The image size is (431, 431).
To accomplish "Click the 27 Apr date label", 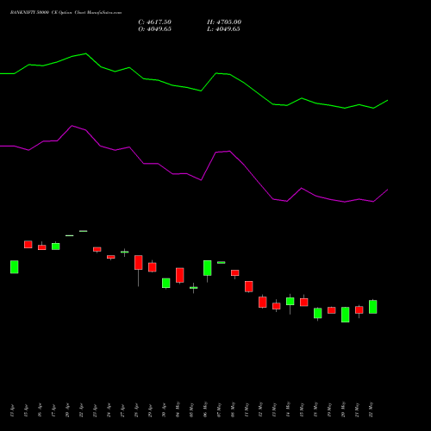I will click(122, 410).
